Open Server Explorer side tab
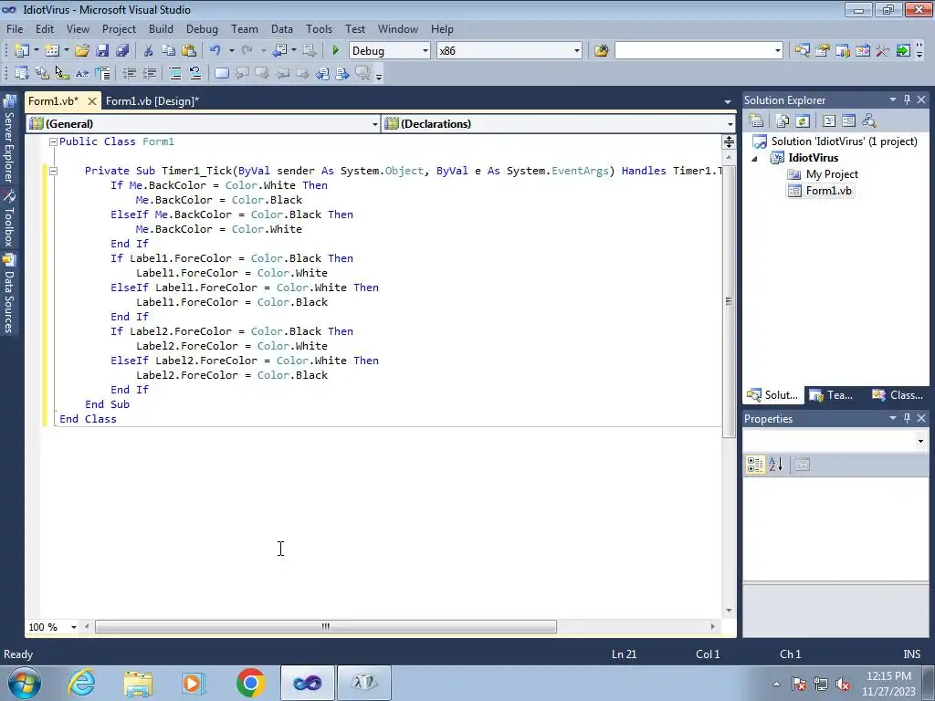This screenshot has width=935, height=701. pyautogui.click(x=9, y=140)
